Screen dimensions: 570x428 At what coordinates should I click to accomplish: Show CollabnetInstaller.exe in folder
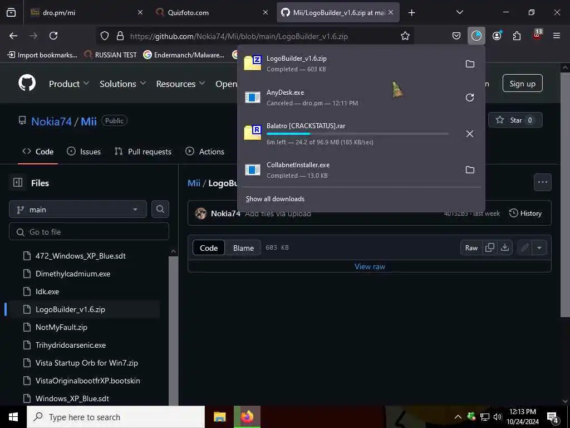coord(470,169)
